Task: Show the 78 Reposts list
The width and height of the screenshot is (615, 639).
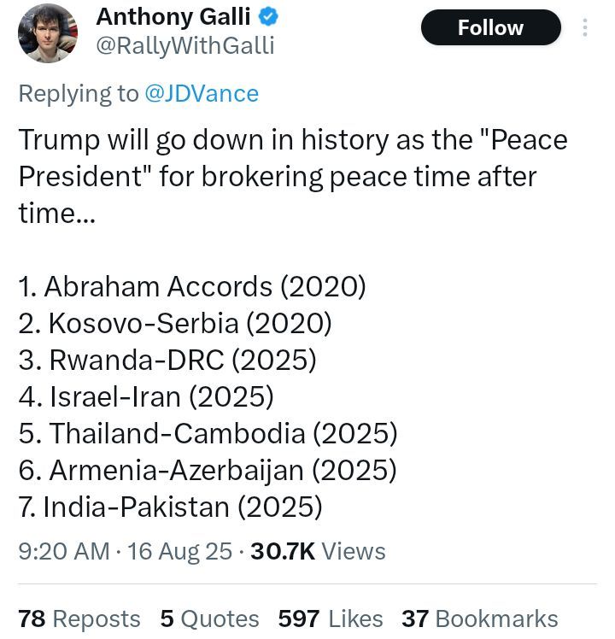Action: point(79,618)
